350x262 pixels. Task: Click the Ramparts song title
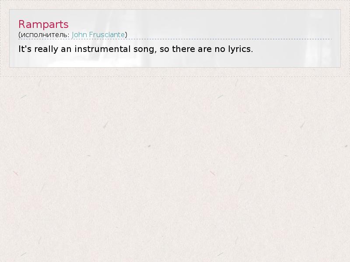pyautogui.click(x=43, y=24)
